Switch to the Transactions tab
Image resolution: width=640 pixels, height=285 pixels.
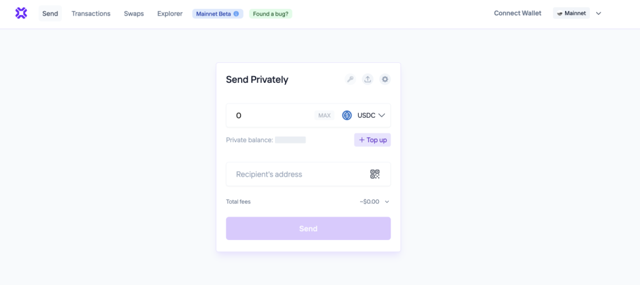(91, 13)
